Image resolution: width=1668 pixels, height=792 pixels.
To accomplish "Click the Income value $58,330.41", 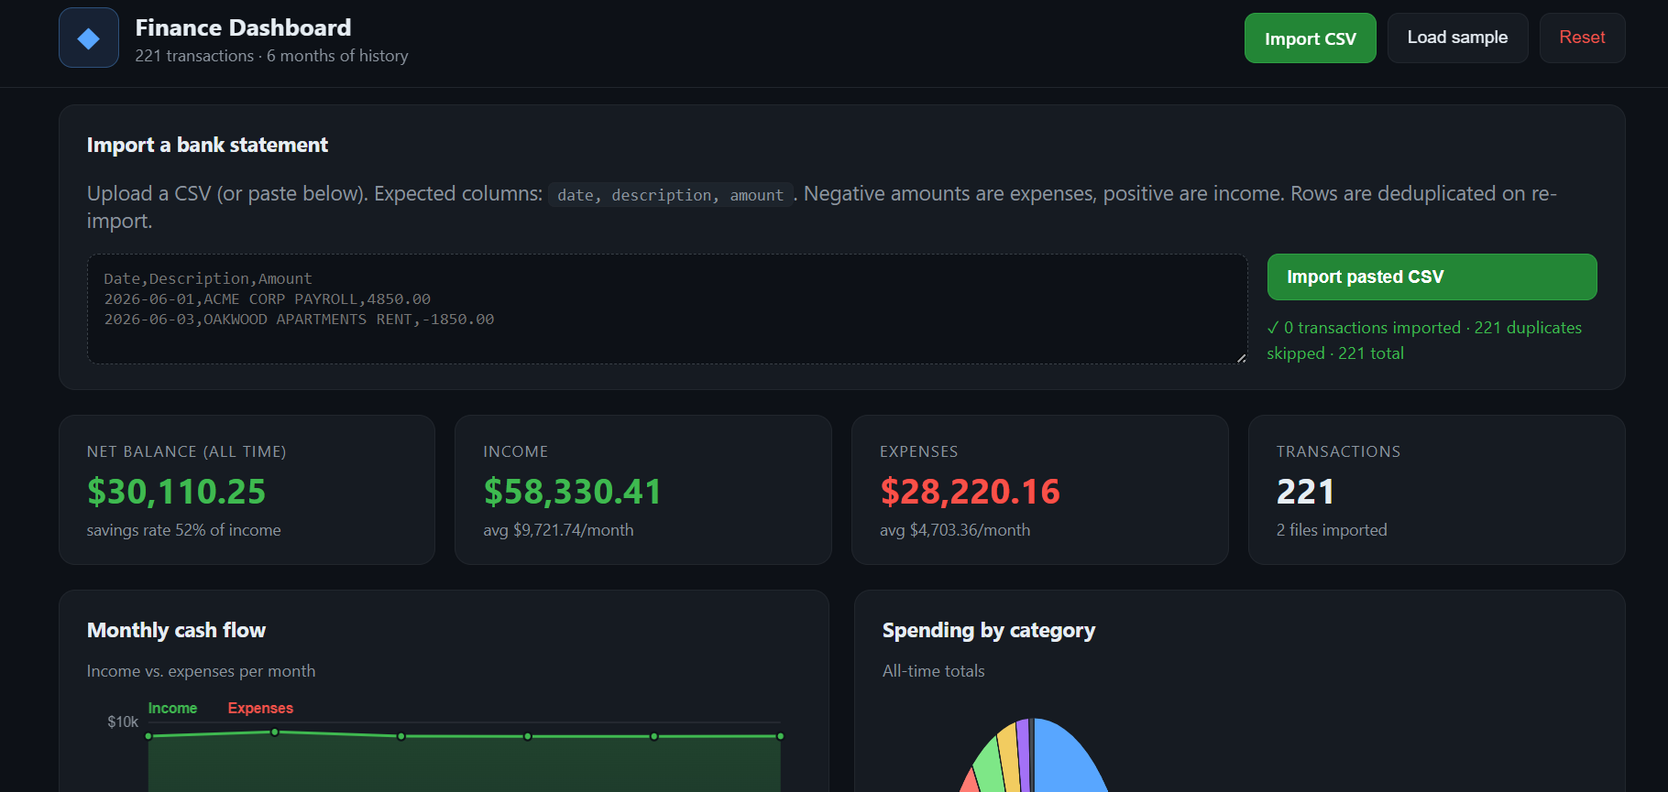I will pos(572,492).
